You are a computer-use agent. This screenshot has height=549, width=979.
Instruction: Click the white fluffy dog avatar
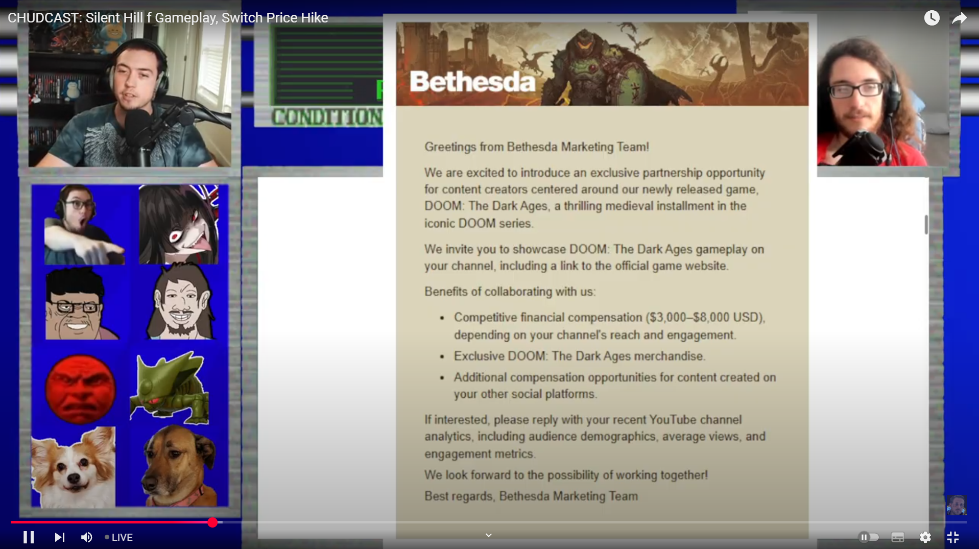(74, 467)
